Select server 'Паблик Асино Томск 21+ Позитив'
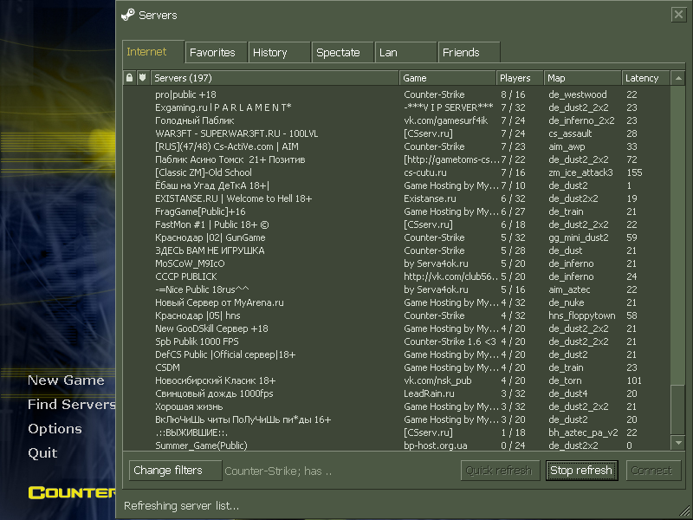 tap(397, 159)
